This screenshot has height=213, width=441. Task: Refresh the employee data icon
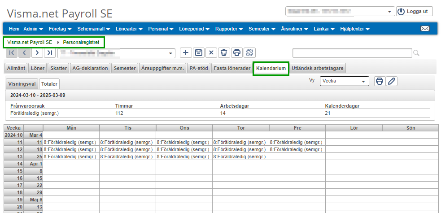249,52
